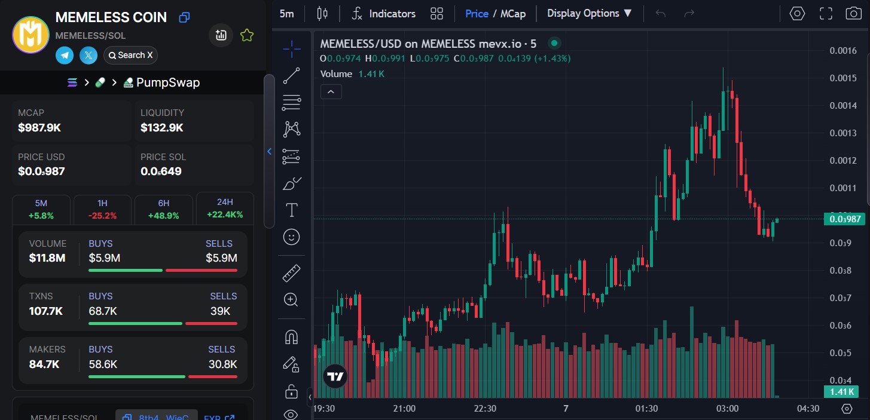Add MEMELESS to favorites with star icon
The height and width of the screenshot is (420, 870).
coord(246,36)
